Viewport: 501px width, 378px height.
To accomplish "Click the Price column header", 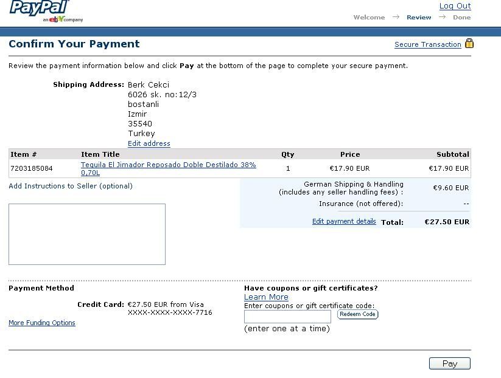I will pos(350,154).
